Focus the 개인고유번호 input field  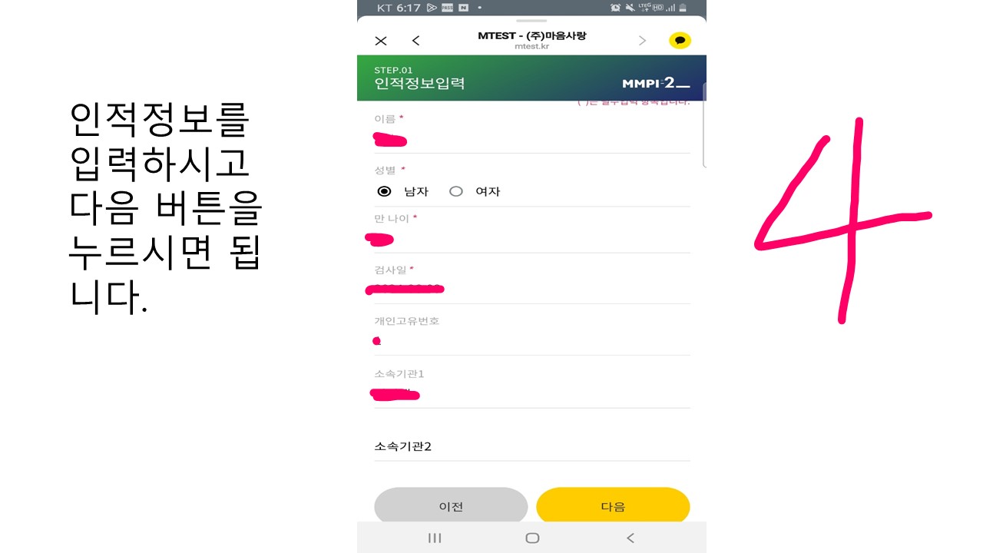click(x=531, y=341)
